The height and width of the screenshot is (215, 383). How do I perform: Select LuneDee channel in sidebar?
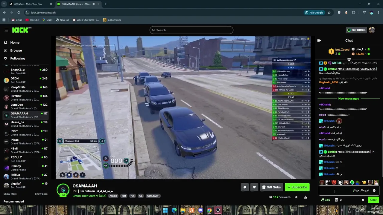tap(25, 106)
